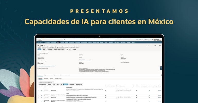Viewport: 198px width, 103px height.
Task: Open the floating assistant widget on right edge
Action: 161,68
